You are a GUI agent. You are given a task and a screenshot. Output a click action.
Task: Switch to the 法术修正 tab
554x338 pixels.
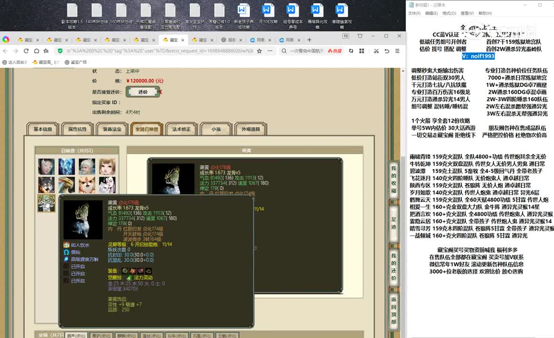coord(181,129)
